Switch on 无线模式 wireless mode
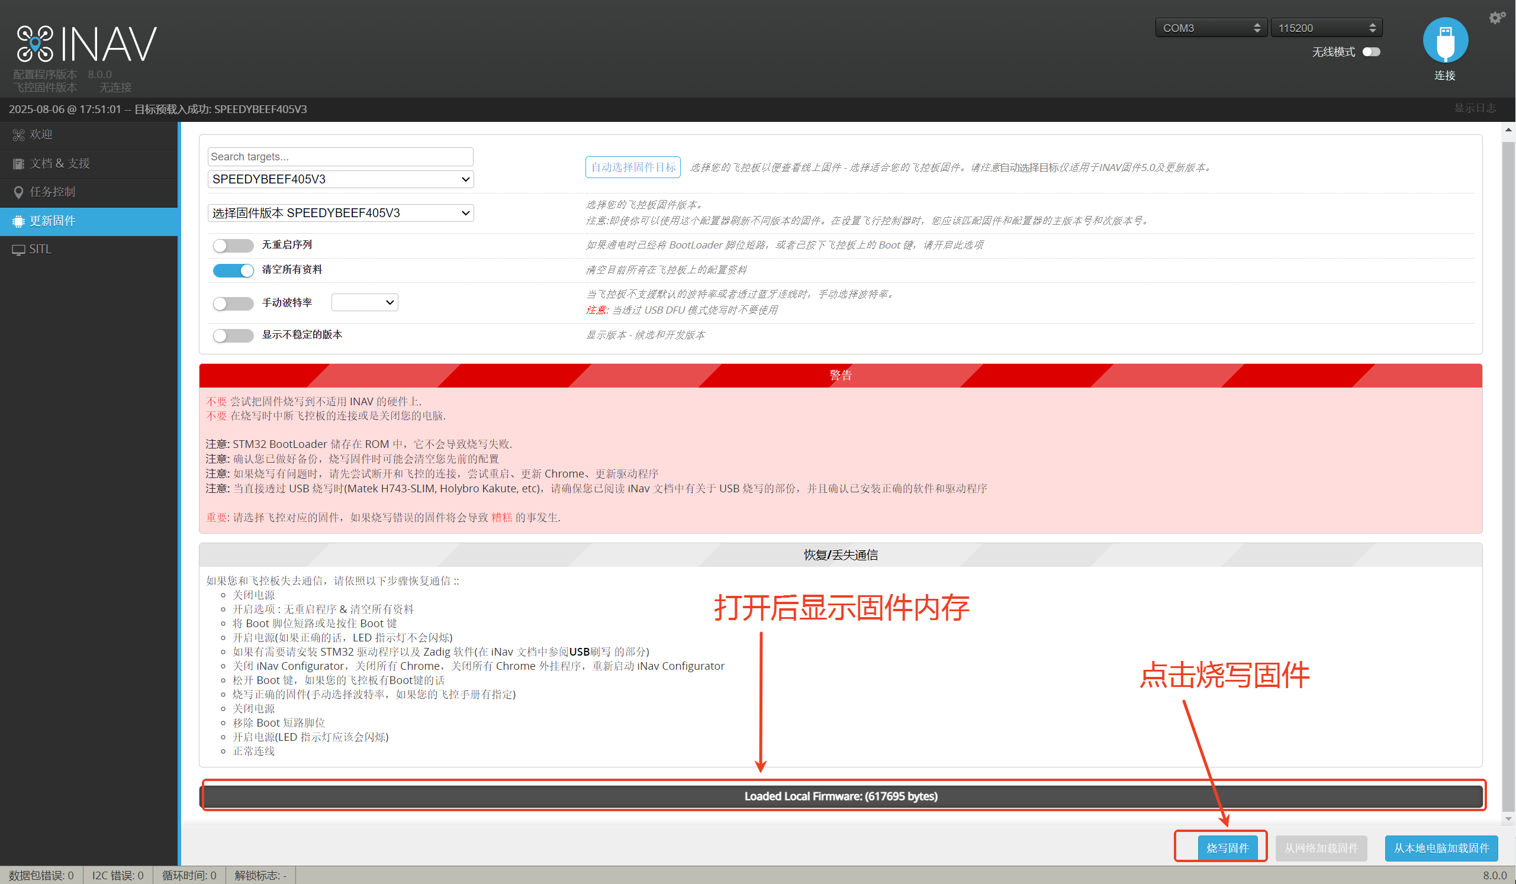 pos(1370,51)
